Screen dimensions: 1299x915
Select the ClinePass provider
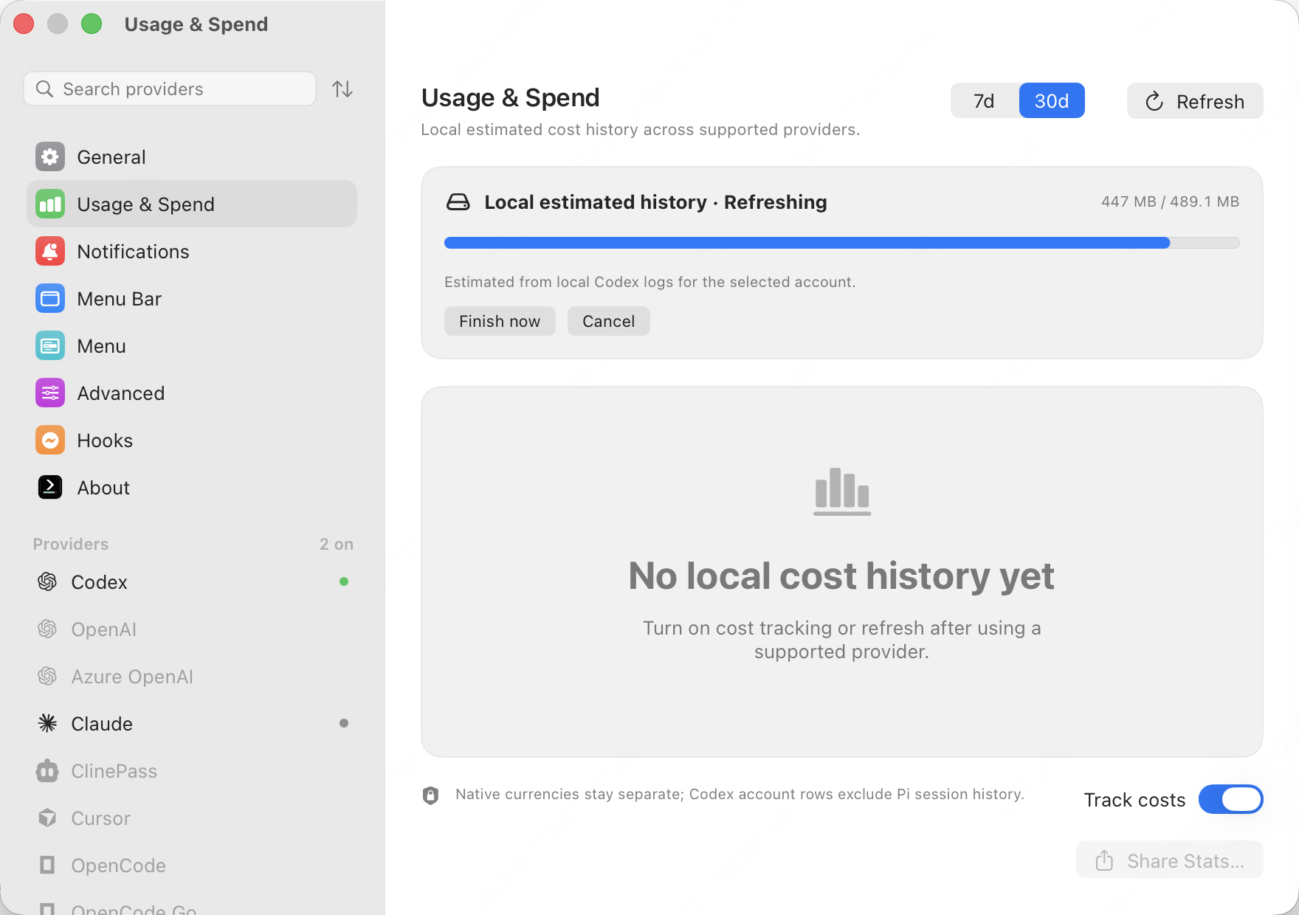[x=192, y=771]
